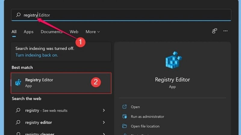Click the large Registry Editor cube icon
The width and height of the screenshot is (241, 135).
[x=174, y=60]
